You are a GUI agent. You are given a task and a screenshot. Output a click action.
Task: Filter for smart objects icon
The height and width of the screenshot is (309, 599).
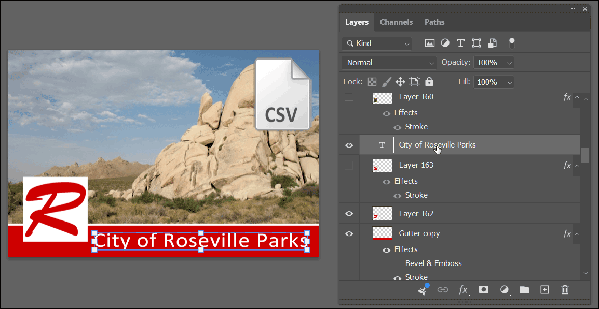click(493, 43)
